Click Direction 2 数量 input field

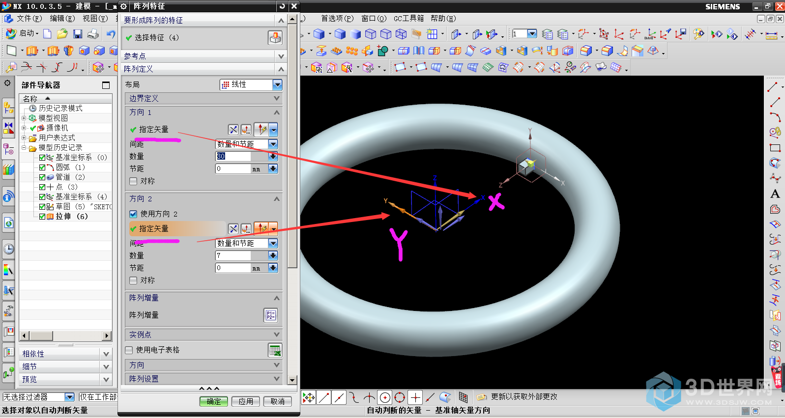233,256
